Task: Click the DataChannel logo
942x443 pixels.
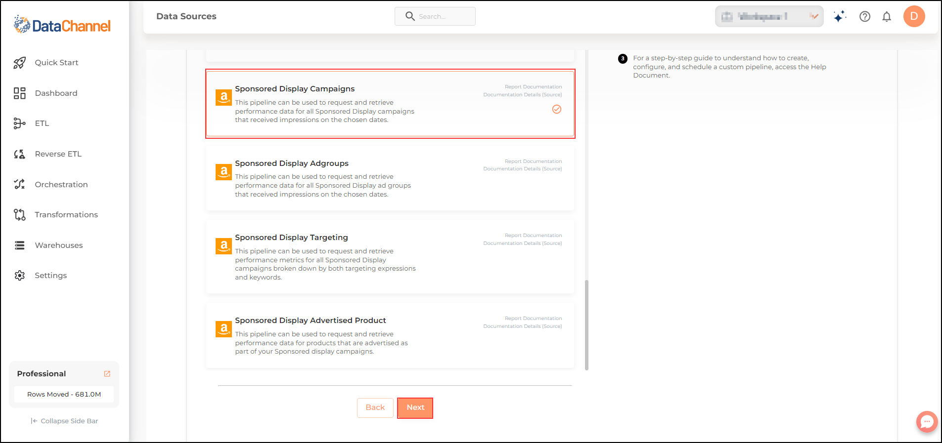Action: 62,25
